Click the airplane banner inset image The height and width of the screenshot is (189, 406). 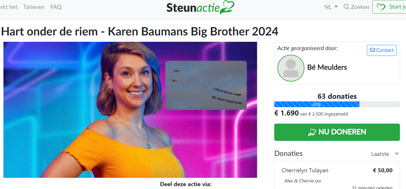[206, 85]
